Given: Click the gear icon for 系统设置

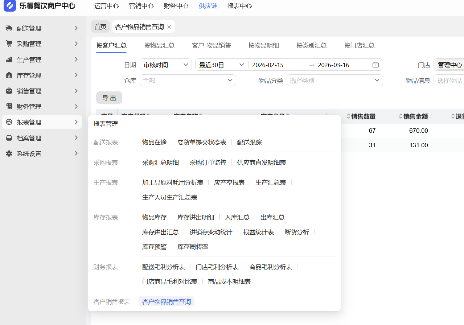Looking at the screenshot, I should (x=9, y=154).
